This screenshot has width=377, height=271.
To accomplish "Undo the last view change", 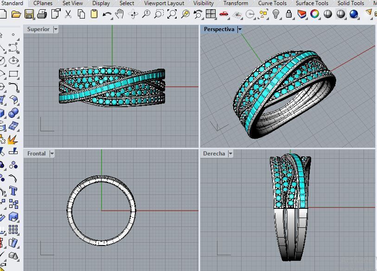I will [198, 14].
